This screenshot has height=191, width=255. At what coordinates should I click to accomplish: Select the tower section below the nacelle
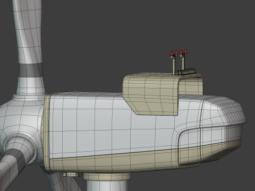click(107, 186)
